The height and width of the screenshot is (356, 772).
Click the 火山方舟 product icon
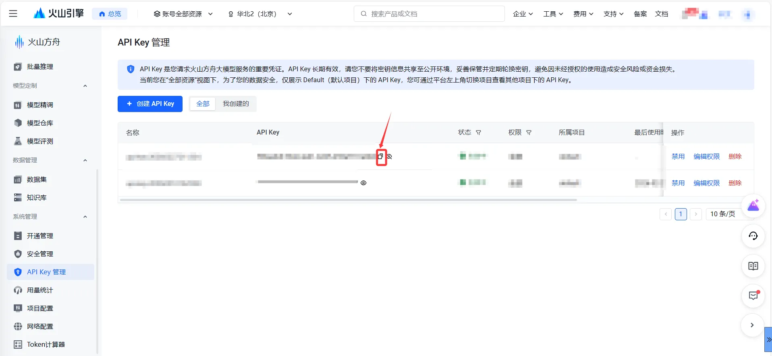19,42
